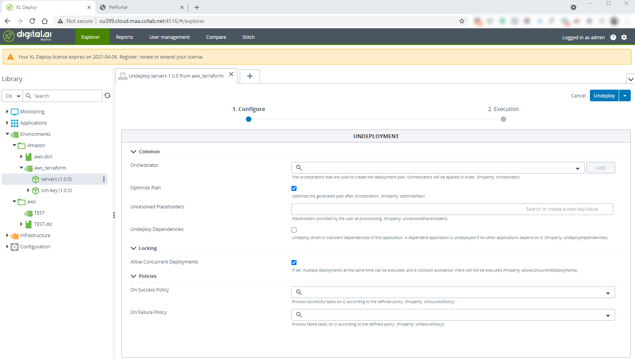Click the Infrastructure icon
The height and width of the screenshot is (359, 635).
click(x=15, y=236)
